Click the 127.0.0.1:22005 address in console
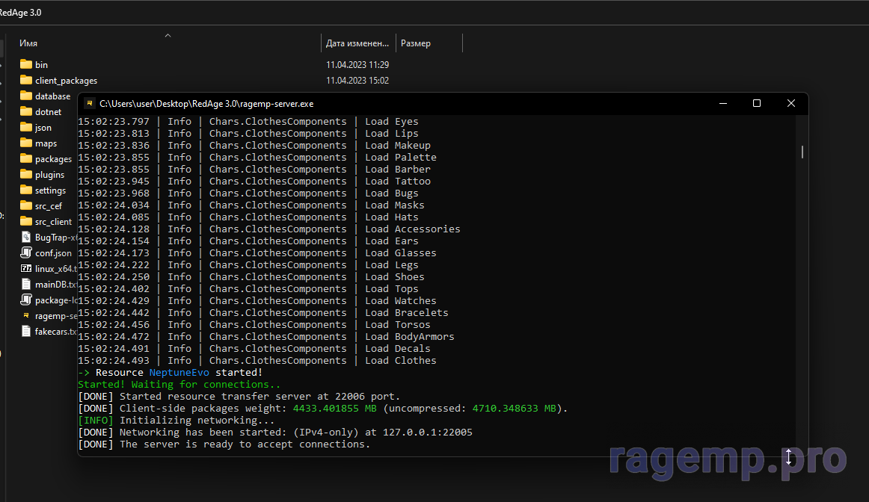The height and width of the screenshot is (502, 869). (427, 433)
